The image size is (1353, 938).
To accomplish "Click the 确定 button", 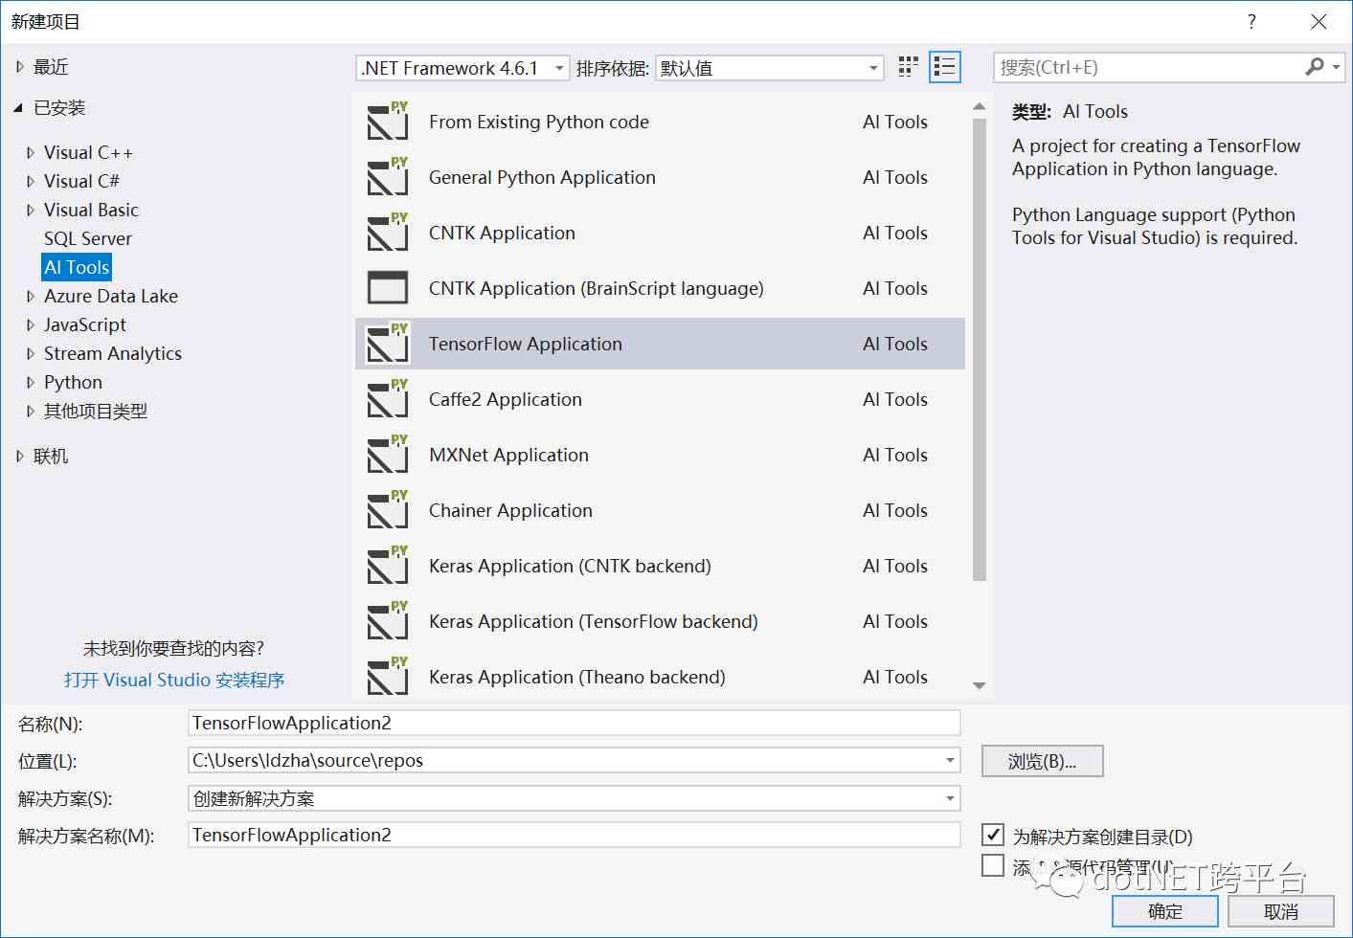I will (1164, 911).
